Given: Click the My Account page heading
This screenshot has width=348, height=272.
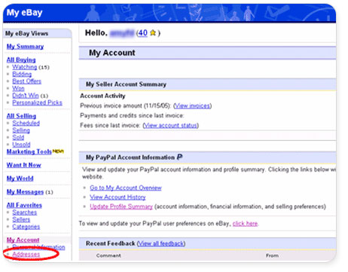Looking at the screenshot, I should tap(112, 53).
